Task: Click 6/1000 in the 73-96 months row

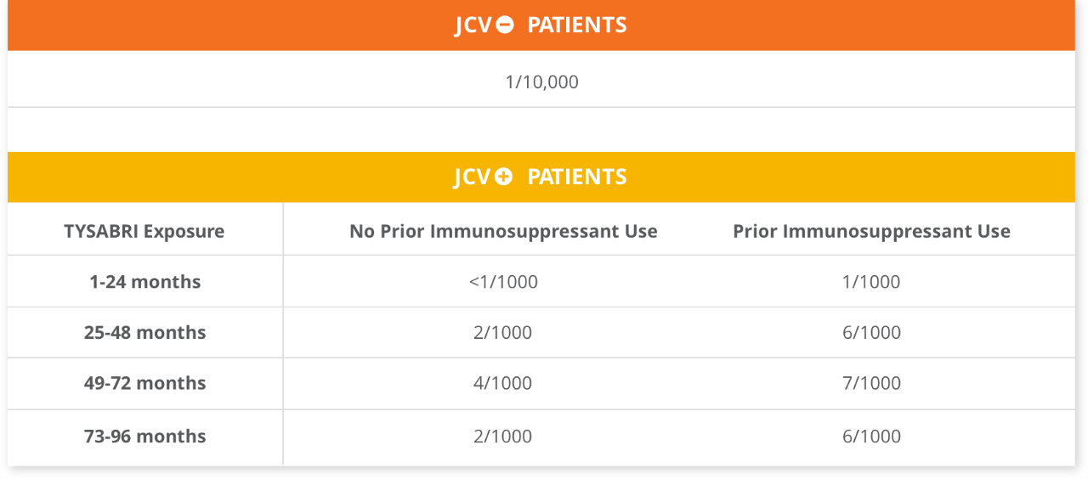Action: 872,437
